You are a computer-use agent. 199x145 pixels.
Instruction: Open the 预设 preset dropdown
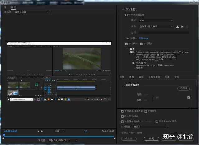click(155, 27)
